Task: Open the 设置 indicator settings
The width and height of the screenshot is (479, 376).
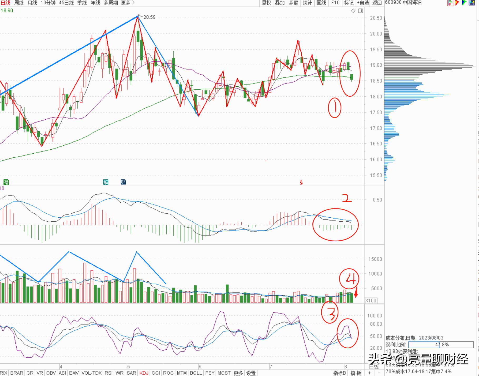Action: pos(251,373)
